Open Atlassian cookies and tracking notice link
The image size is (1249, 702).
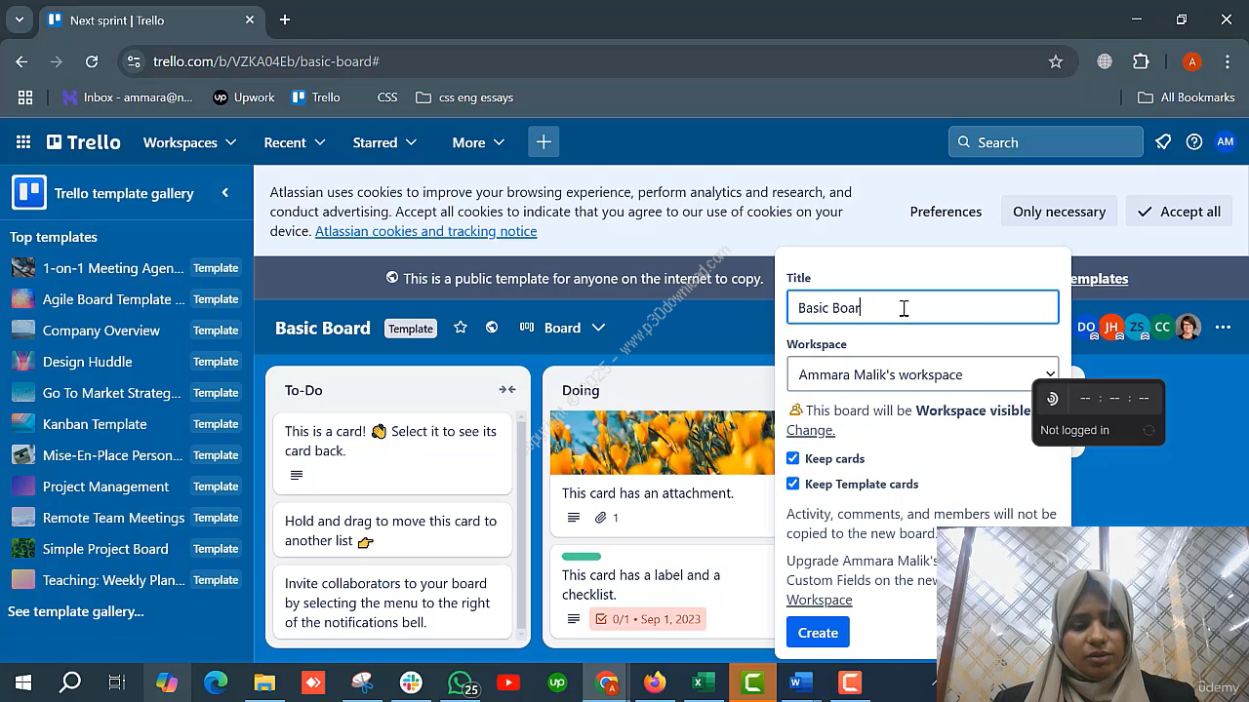[x=425, y=231]
